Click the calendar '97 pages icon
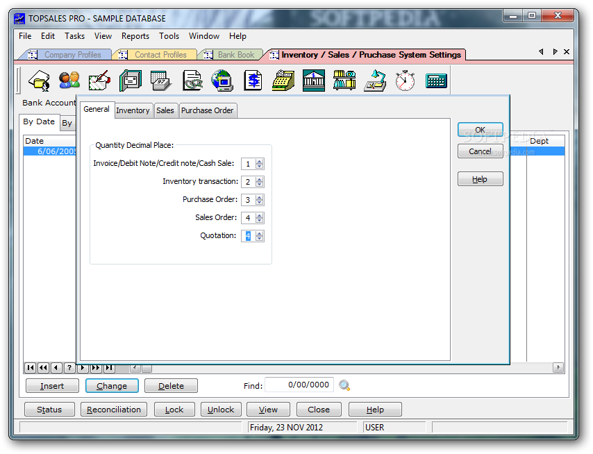 [160, 81]
